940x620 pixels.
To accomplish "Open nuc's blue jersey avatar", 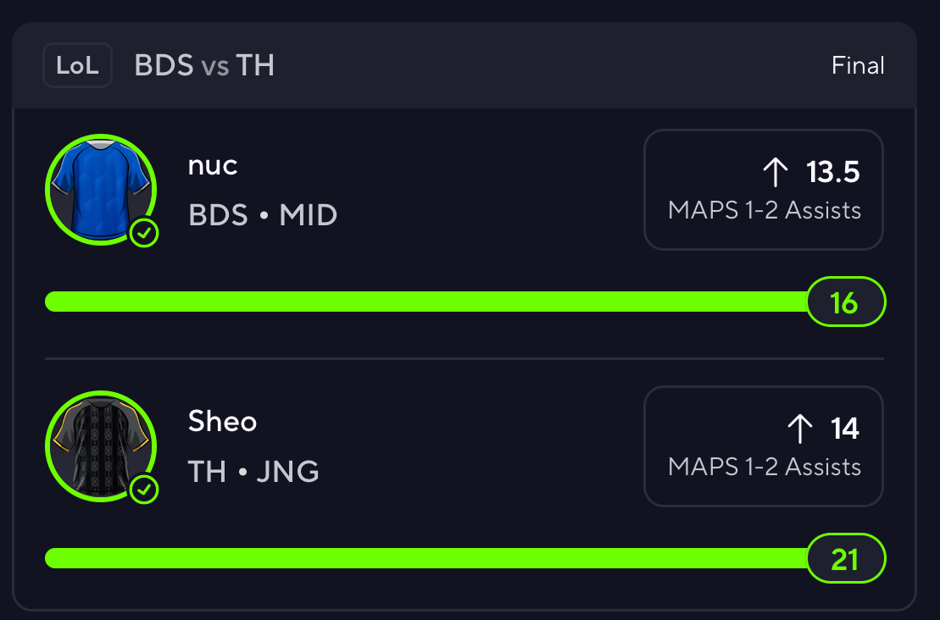I will 99,187.
